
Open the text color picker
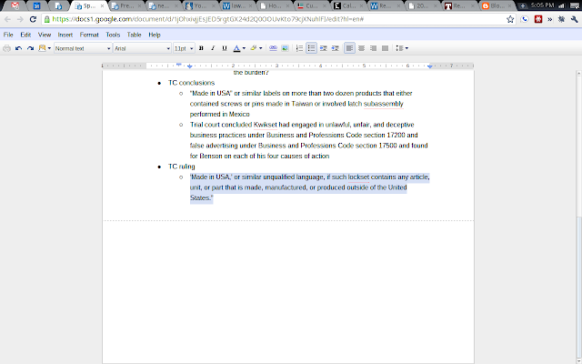[x=238, y=48]
